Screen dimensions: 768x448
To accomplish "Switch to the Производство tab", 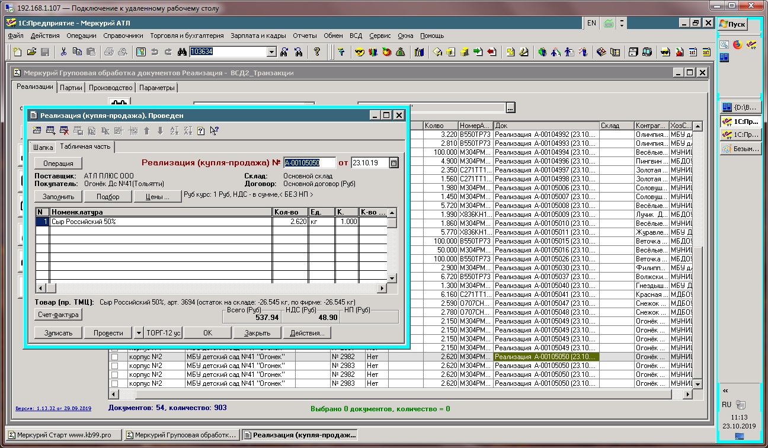I will 110,88.
